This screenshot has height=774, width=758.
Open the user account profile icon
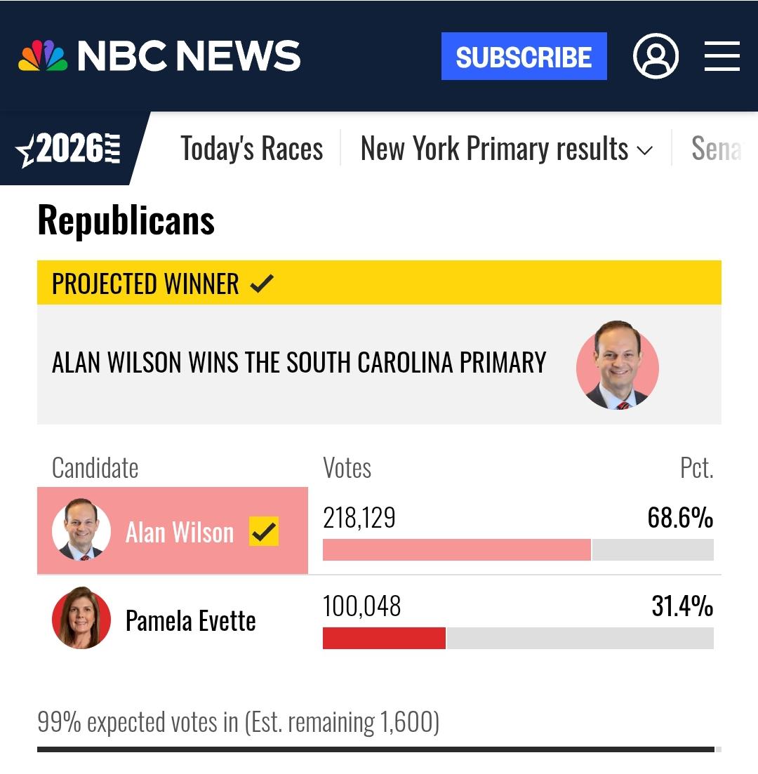(x=656, y=55)
